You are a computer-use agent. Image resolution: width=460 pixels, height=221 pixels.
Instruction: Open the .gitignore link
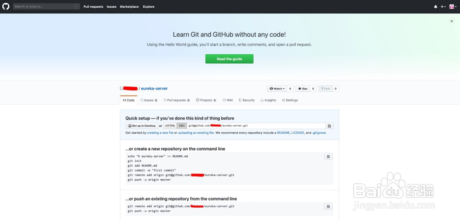point(319,133)
